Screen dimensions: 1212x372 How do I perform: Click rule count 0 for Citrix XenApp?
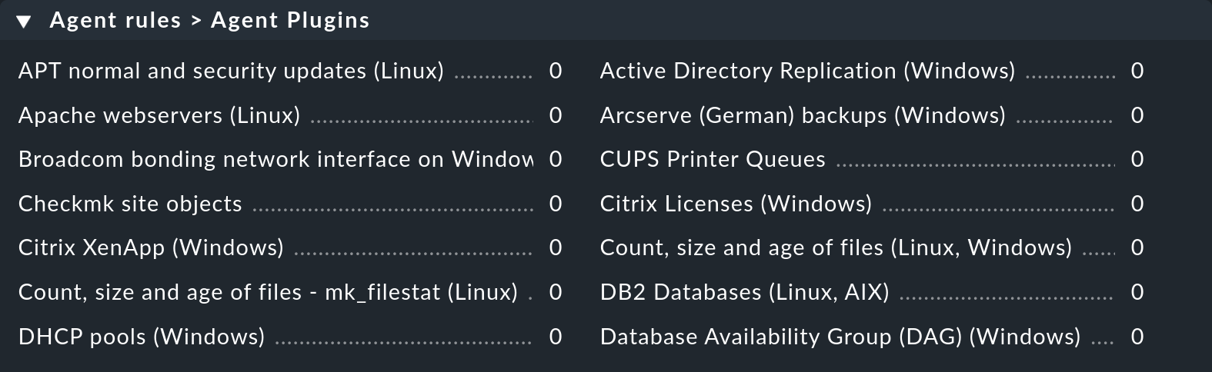[x=556, y=247]
